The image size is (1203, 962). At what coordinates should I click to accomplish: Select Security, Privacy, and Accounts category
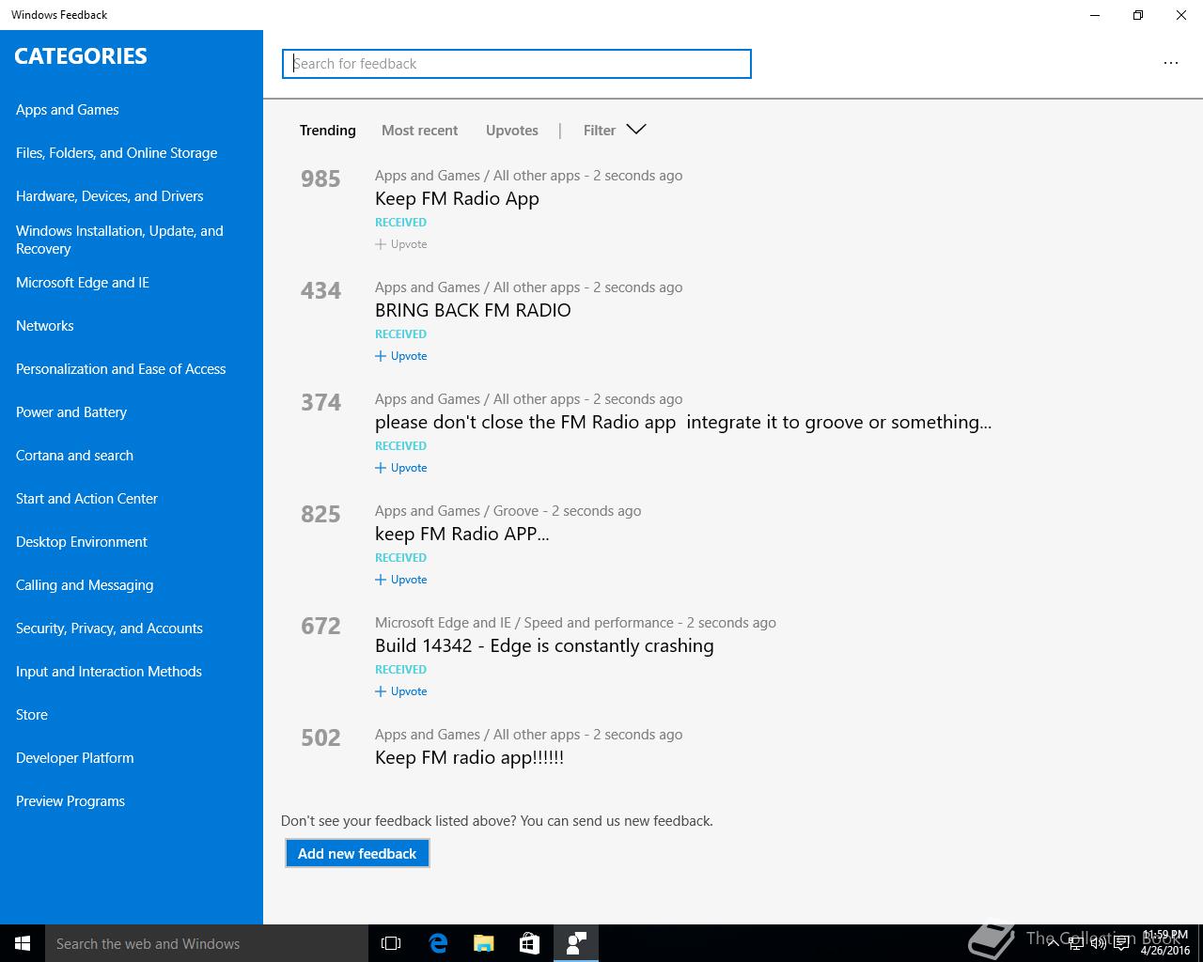click(x=110, y=628)
